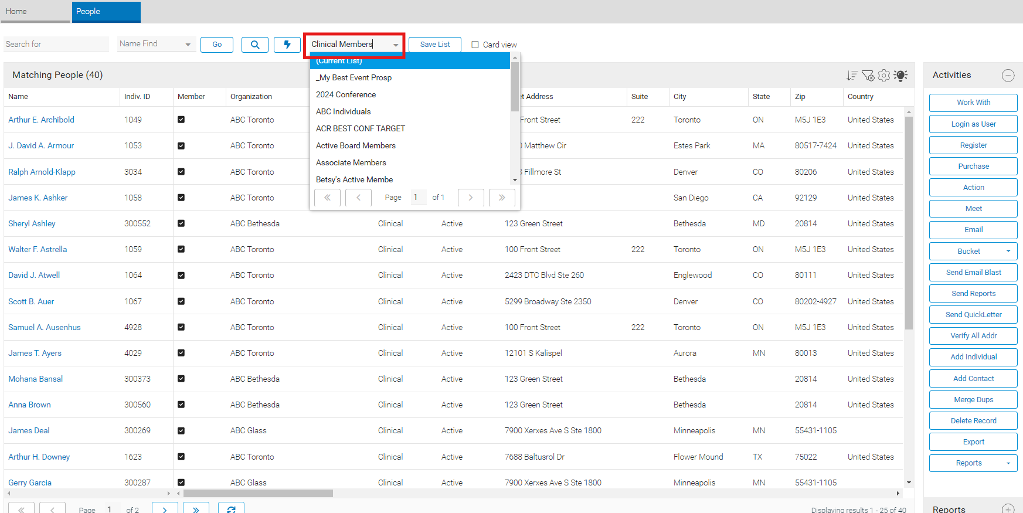The width and height of the screenshot is (1023, 513).
Task: Toggle Member checkbox for James K. Ashker
Action: (181, 198)
